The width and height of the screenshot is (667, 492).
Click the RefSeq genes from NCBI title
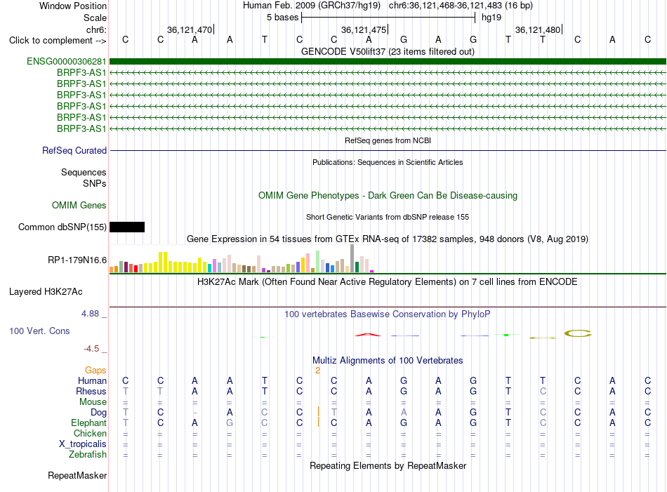click(x=388, y=140)
